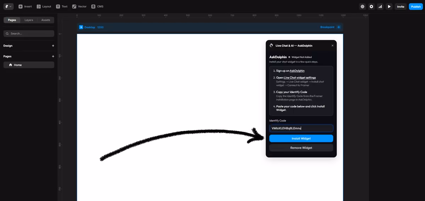Click the Invite button

click(x=401, y=6)
